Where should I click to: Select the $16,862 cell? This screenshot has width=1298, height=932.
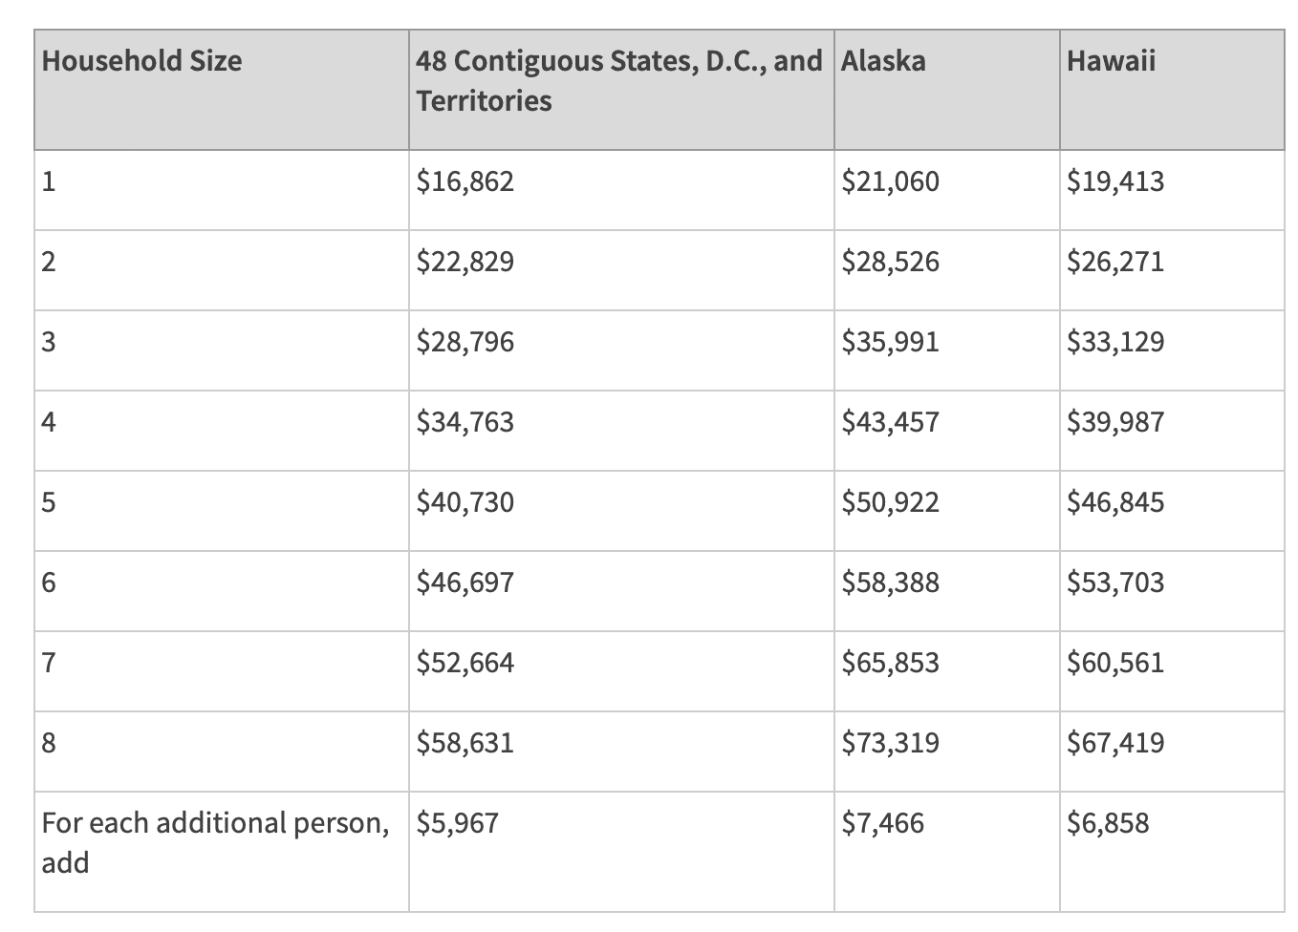pyautogui.click(x=465, y=181)
